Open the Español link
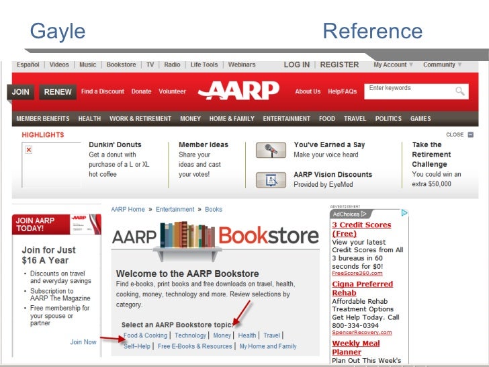Viewport: 489px width, 367px height. point(28,65)
